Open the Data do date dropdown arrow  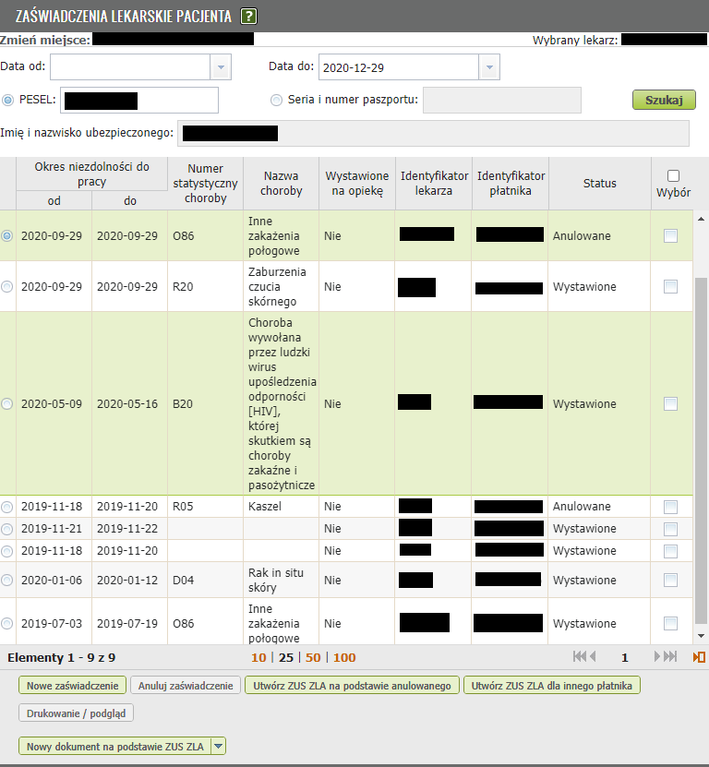coord(489,67)
